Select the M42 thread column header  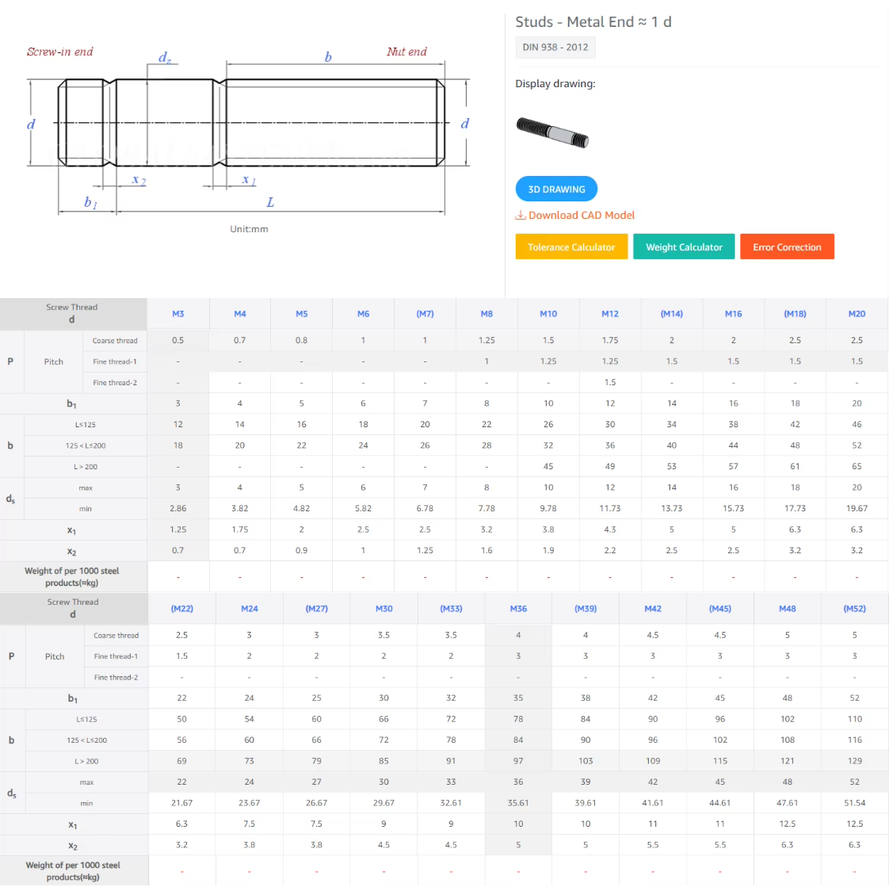coord(653,609)
